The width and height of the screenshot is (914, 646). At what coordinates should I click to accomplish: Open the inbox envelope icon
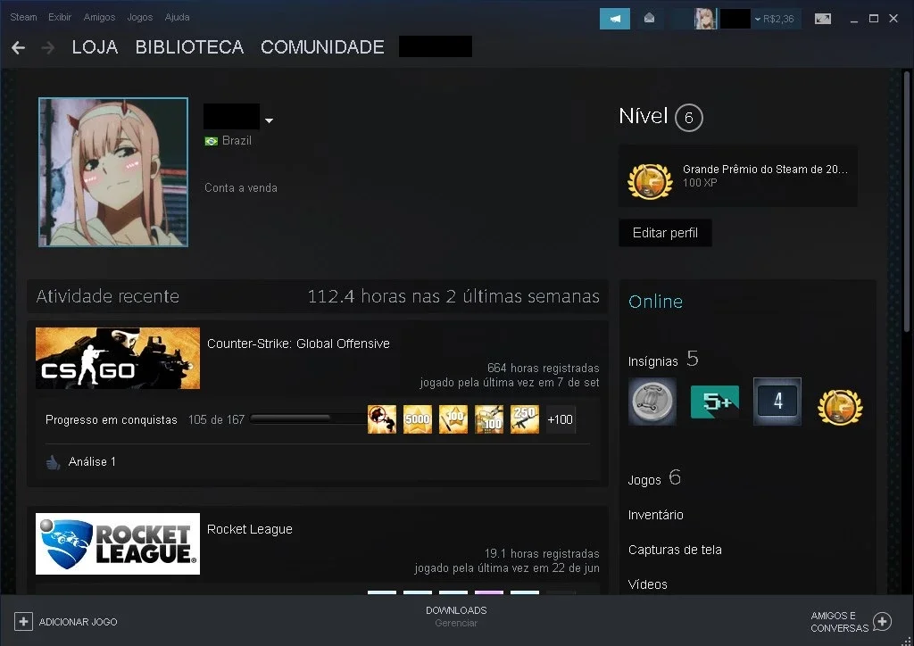[649, 19]
